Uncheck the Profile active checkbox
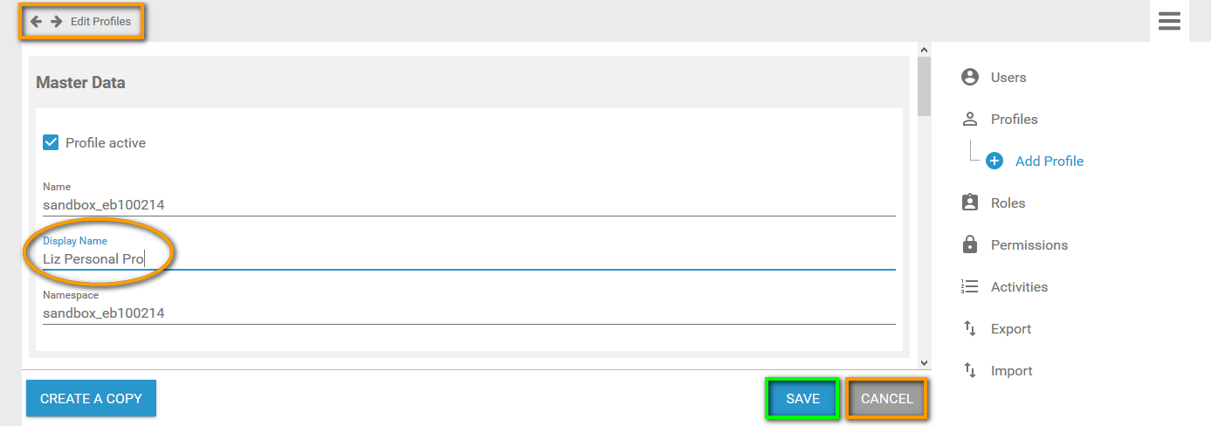This screenshot has width=1211, height=426. point(51,142)
